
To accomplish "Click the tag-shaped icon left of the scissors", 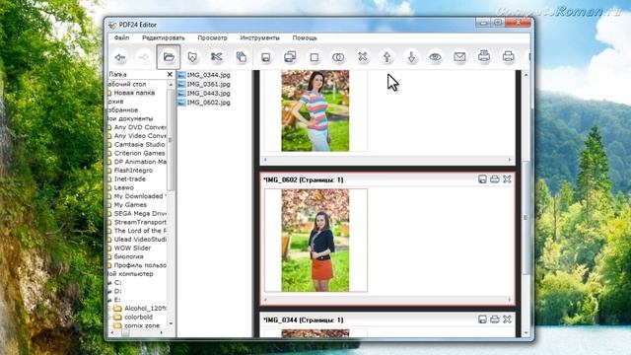I will pos(192,57).
